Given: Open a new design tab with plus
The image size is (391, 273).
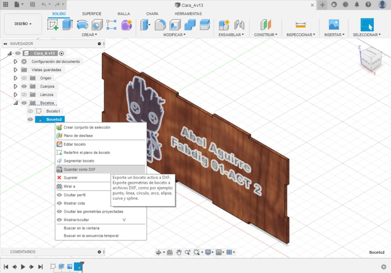Looking at the screenshot, I should pos(322,5).
